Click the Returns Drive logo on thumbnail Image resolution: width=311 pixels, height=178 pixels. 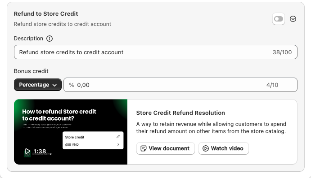click(x=27, y=154)
